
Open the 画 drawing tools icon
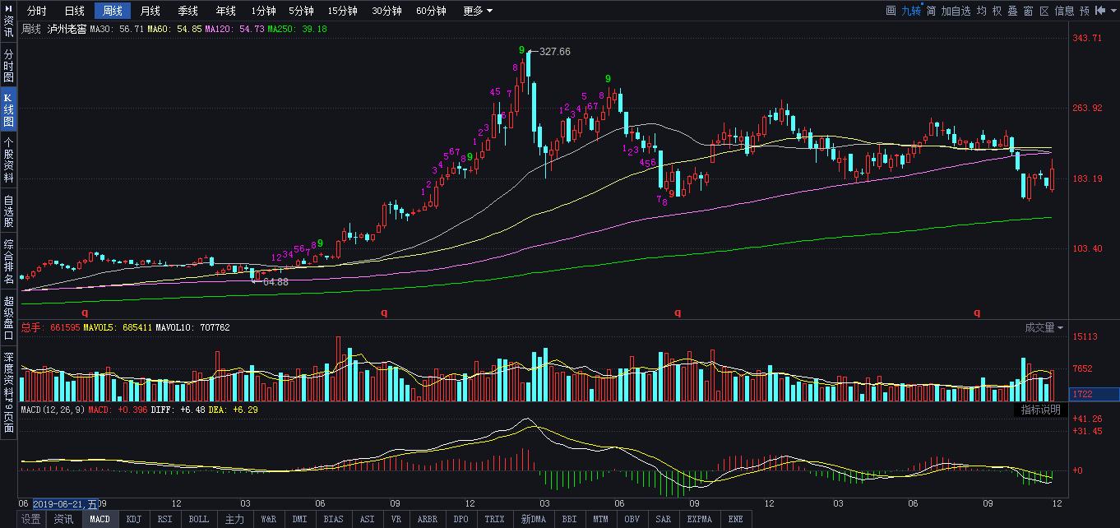pyautogui.click(x=891, y=11)
